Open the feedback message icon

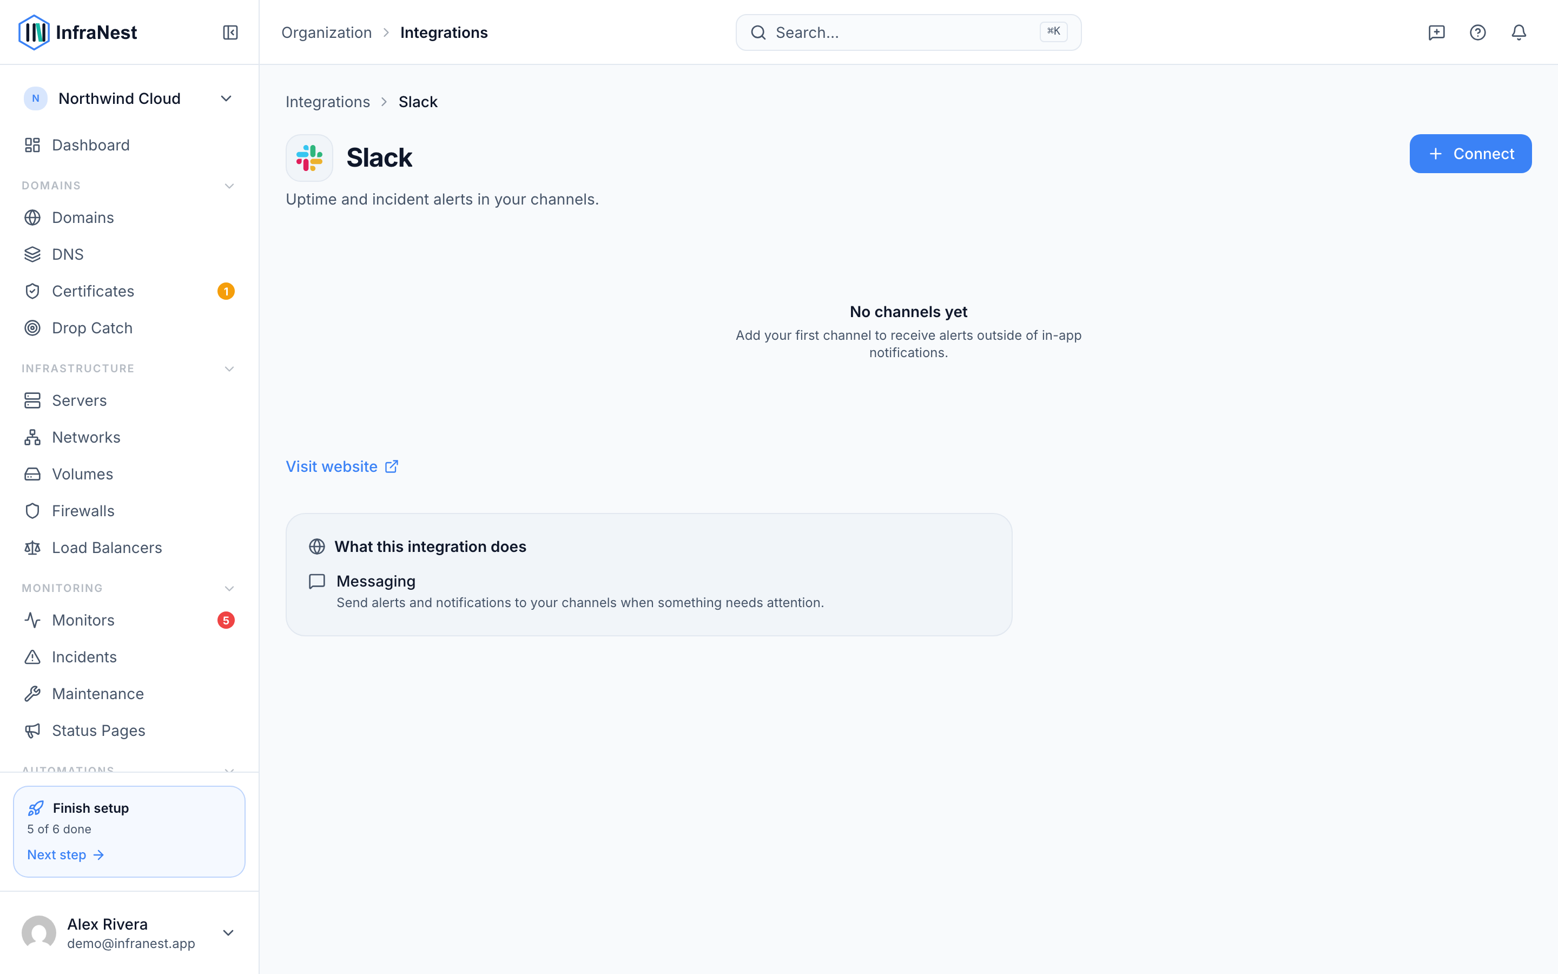click(1436, 32)
